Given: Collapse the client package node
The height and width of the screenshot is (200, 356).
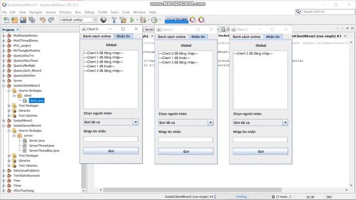Looking at the screenshot, I should tap(14, 96).
